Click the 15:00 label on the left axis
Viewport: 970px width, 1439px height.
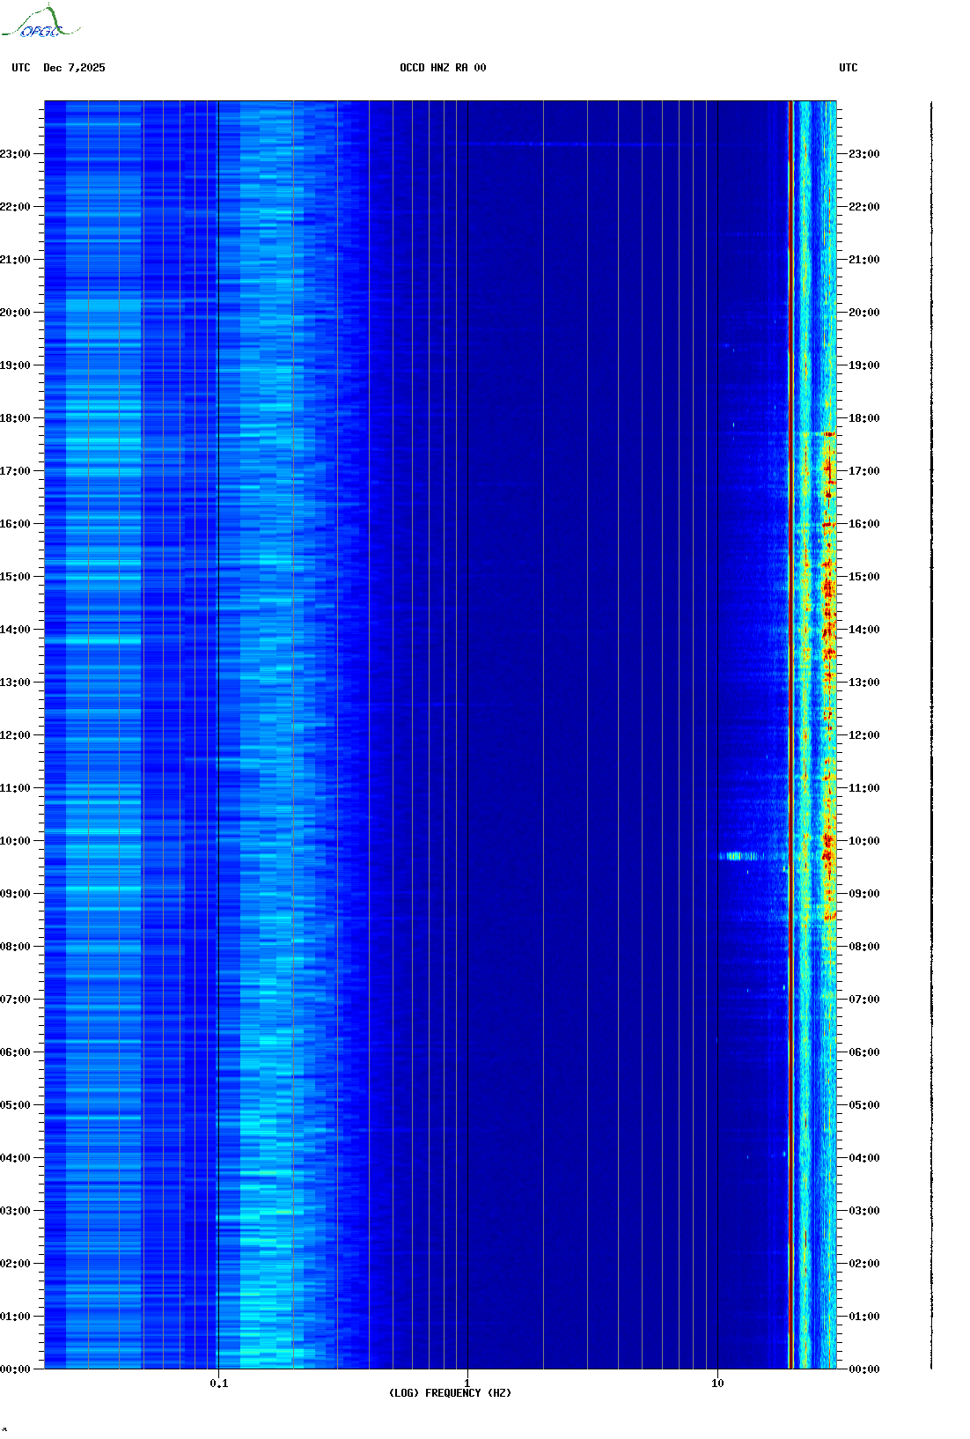[15, 577]
